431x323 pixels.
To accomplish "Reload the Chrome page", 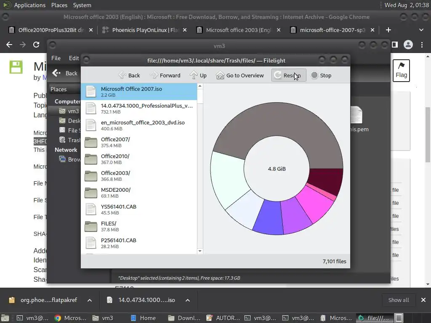I will [36, 45].
